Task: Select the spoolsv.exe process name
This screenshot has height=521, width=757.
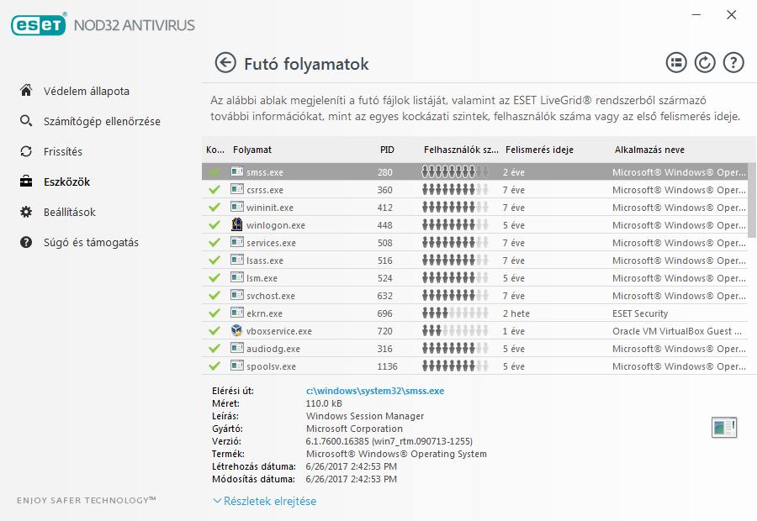Action: pos(271,366)
